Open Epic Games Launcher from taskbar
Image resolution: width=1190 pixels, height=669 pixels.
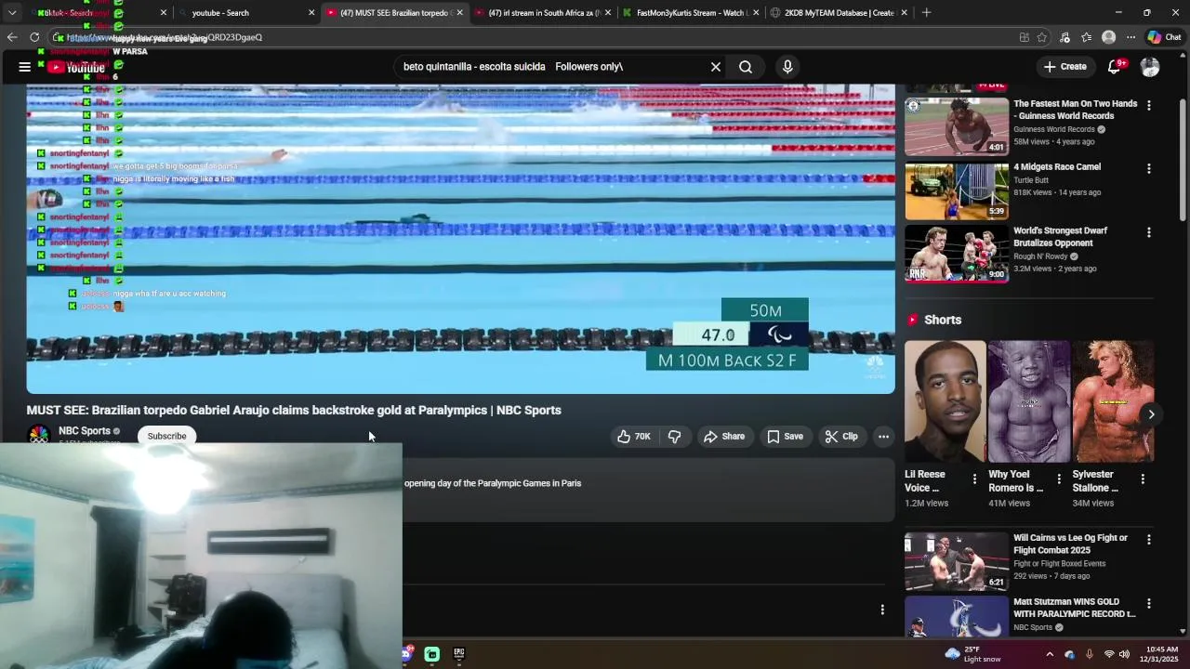pyautogui.click(x=459, y=654)
